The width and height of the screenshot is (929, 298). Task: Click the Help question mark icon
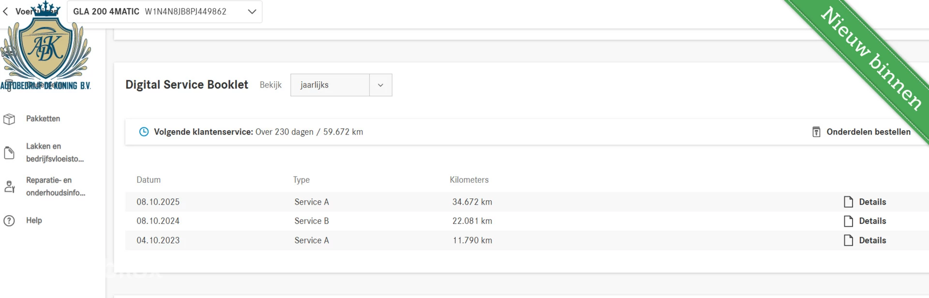(x=9, y=221)
